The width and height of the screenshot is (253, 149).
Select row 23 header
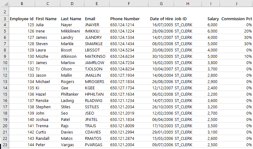pyautogui.click(x=5, y=145)
